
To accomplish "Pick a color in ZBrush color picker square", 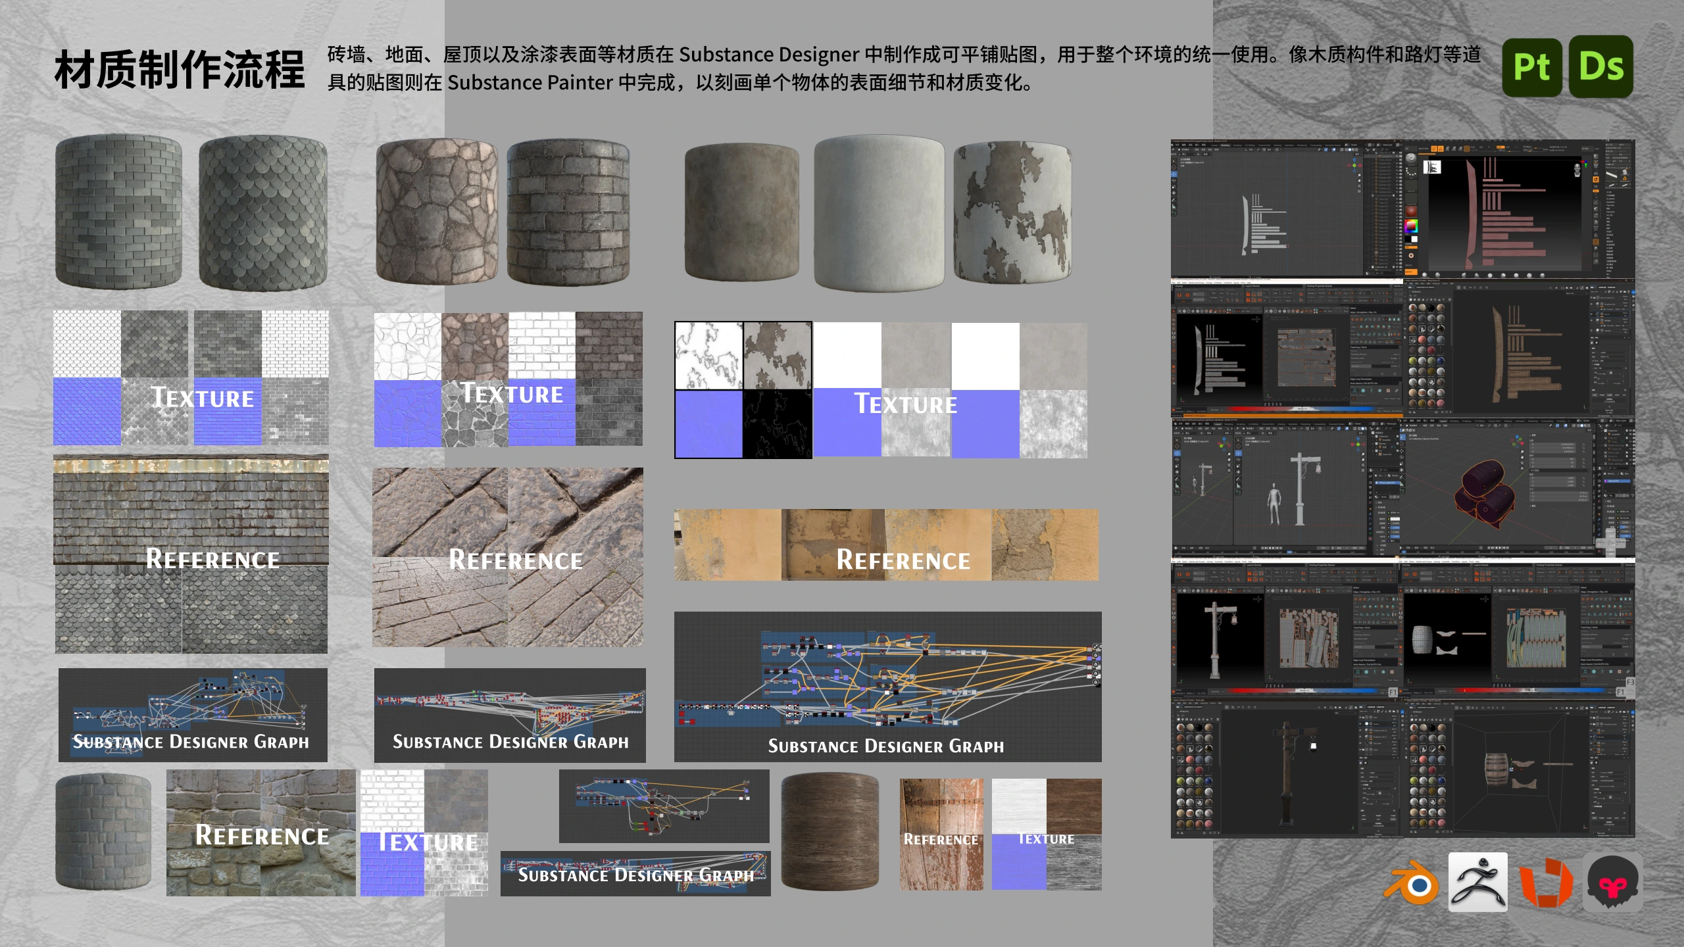I will (1411, 226).
